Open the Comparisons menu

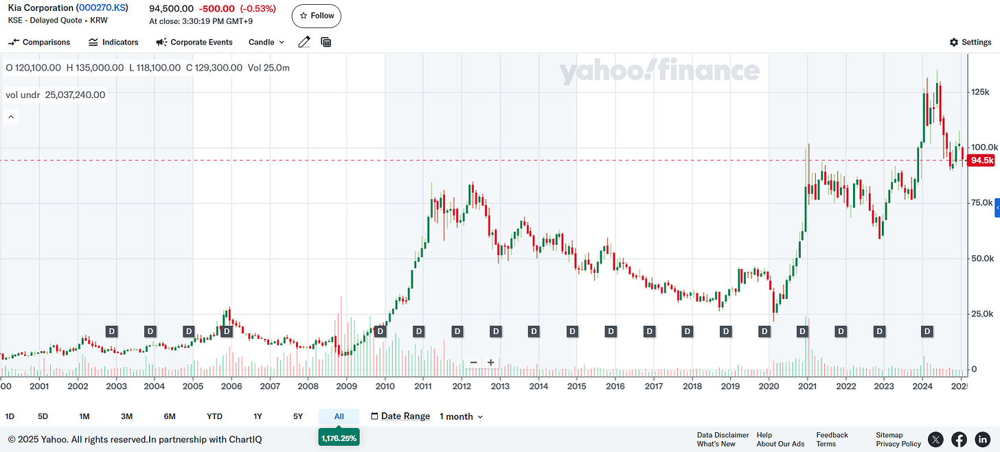(x=39, y=42)
